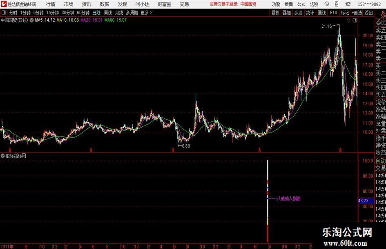Switch to 30分钟 period
This screenshot has height=249, width=386.
[x=68, y=13]
